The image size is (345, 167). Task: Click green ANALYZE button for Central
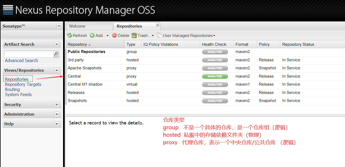pos(215,77)
